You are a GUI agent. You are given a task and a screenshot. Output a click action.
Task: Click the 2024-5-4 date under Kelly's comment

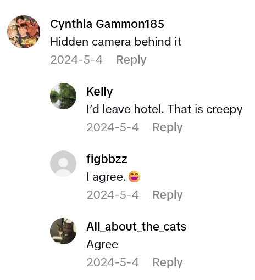(113, 127)
